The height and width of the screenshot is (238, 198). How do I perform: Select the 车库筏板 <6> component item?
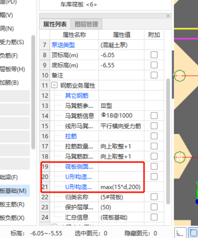79,5
